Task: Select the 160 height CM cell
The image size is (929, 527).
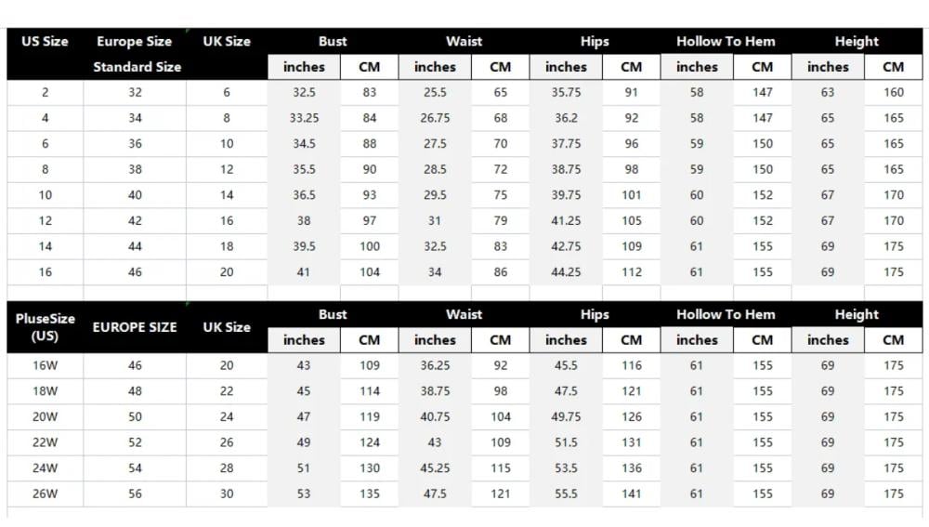Action: 894,92
